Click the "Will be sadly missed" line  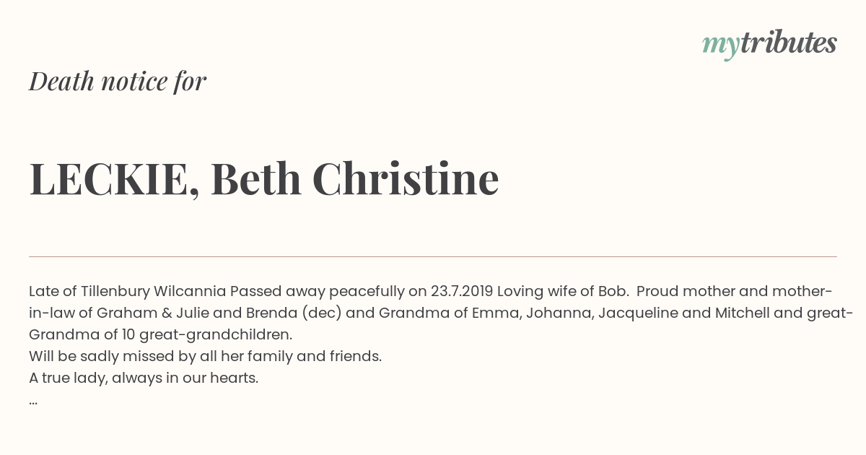click(x=205, y=357)
